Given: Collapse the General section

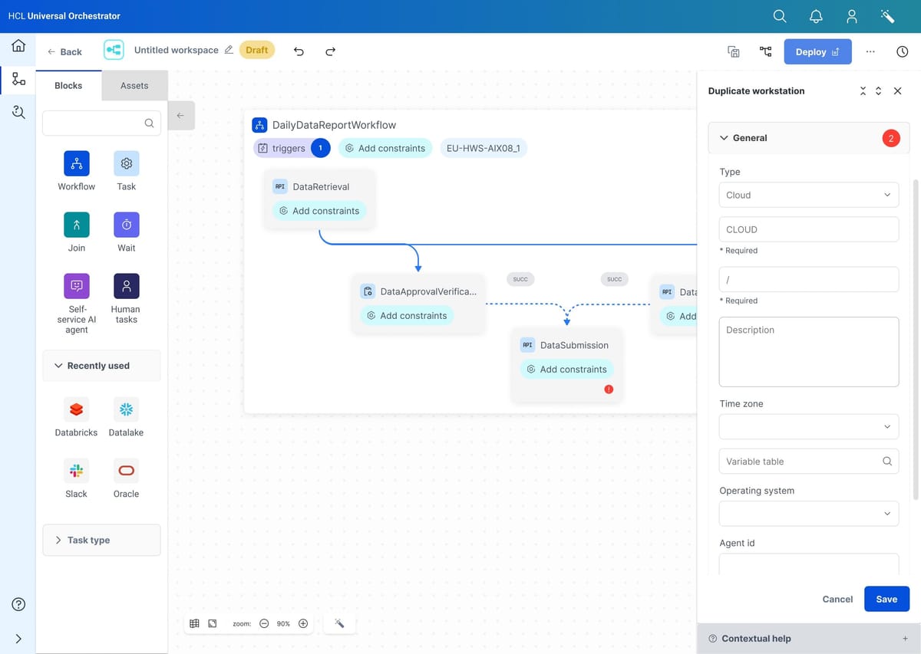Looking at the screenshot, I should click(x=724, y=138).
